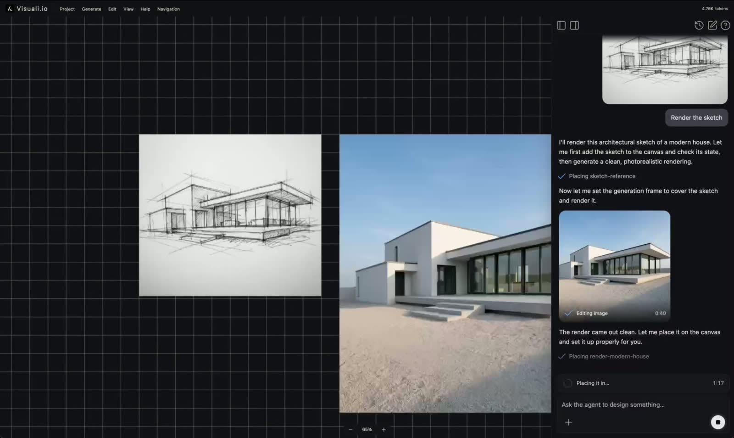Image resolution: width=734 pixels, height=438 pixels.
Task: Click the 1:17 elapsed timer
Action: coord(718,383)
